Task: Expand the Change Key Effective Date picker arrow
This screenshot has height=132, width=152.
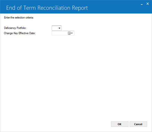Action: coord(72,33)
